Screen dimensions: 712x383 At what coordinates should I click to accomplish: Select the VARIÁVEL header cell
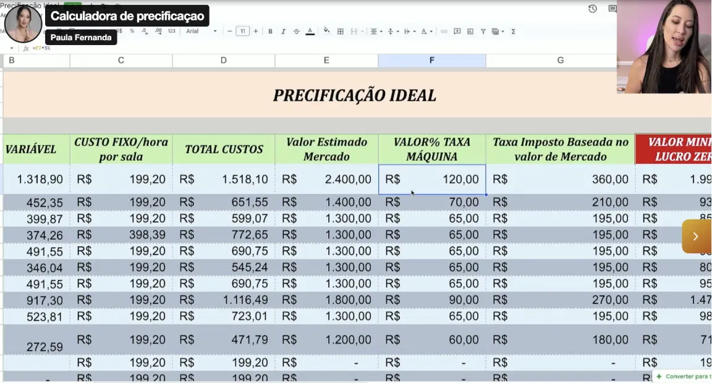point(36,149)
